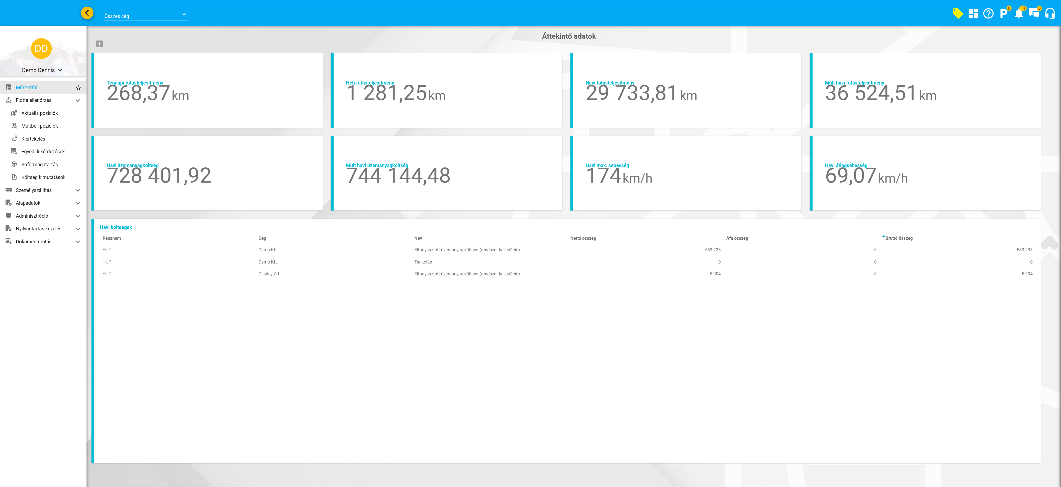Click the headset support icon
This screenshot has height=487, width=1061.
[x=1049, y=14]
